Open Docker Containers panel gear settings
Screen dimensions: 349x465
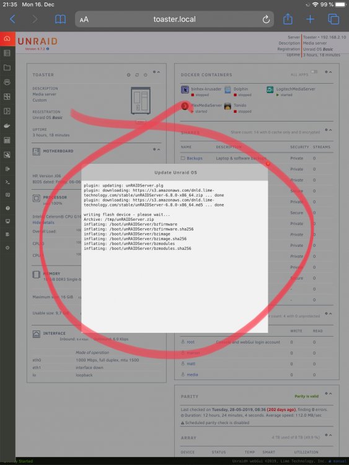coord(326,72)
